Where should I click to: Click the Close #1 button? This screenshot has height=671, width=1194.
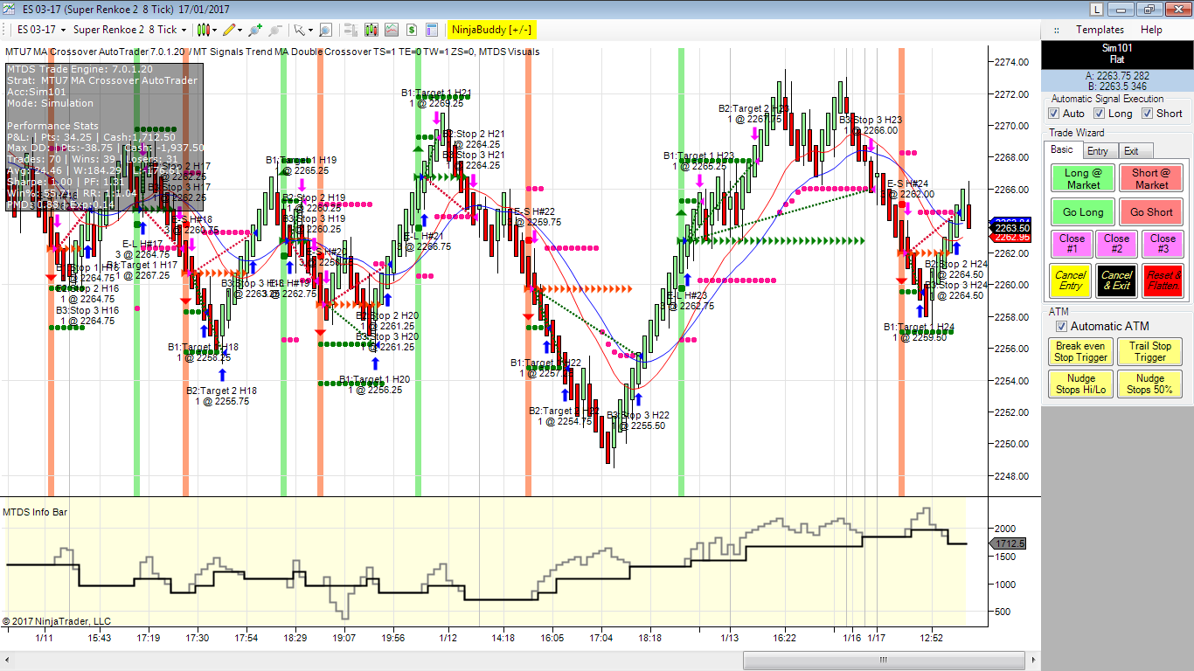tap(1072, 244)
